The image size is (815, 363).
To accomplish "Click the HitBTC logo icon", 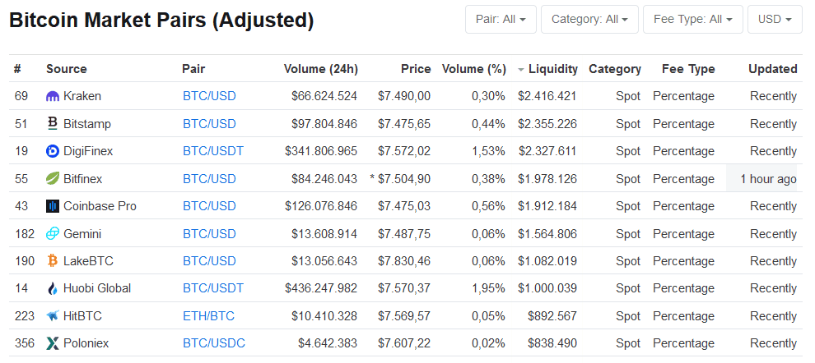I will [53, 316].
